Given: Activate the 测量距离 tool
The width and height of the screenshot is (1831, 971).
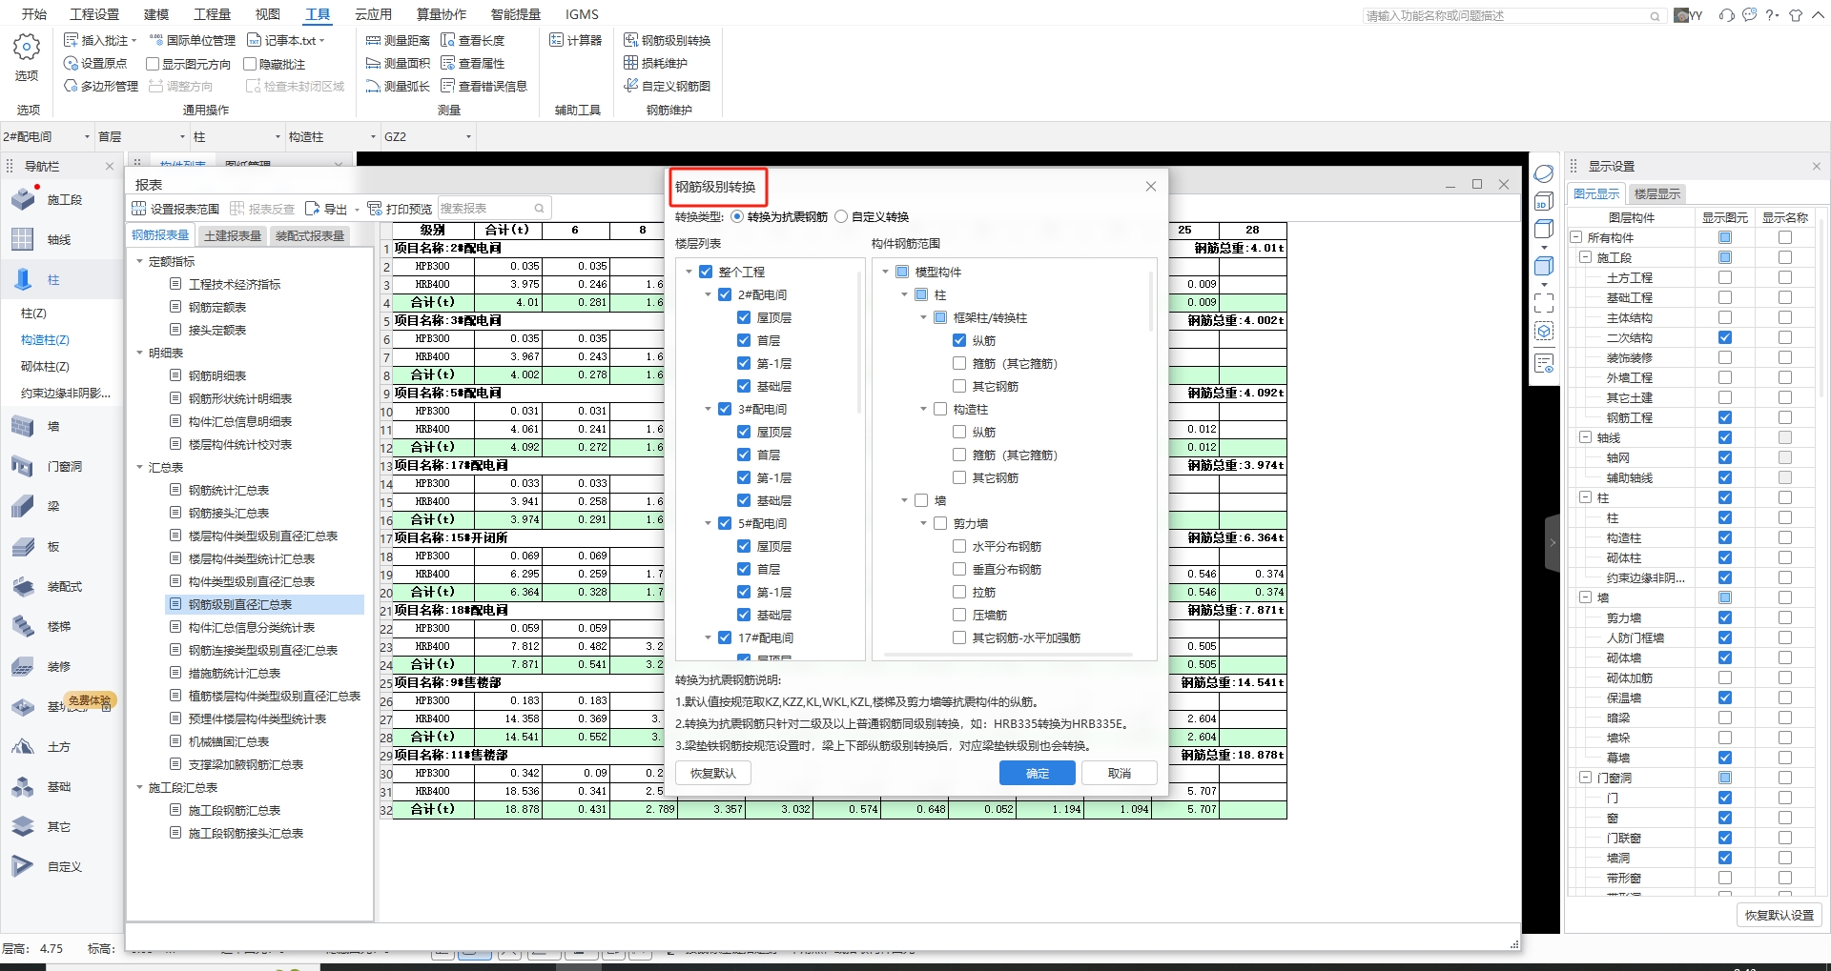Looking at the screenshot, I should tap(398, 40).
